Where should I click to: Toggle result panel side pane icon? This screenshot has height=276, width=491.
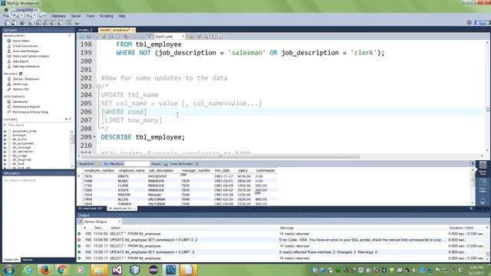(x=472, y=163)
